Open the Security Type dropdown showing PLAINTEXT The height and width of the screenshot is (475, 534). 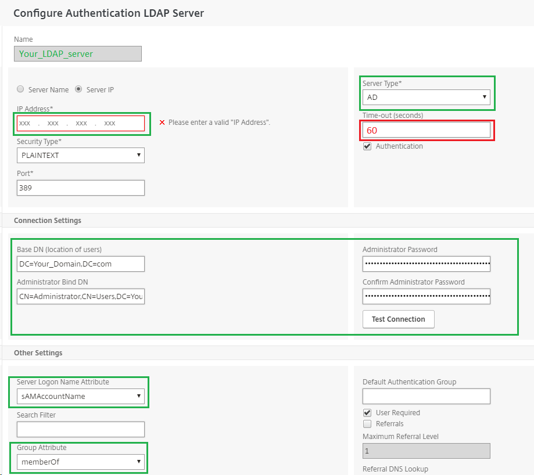(80, 155)
